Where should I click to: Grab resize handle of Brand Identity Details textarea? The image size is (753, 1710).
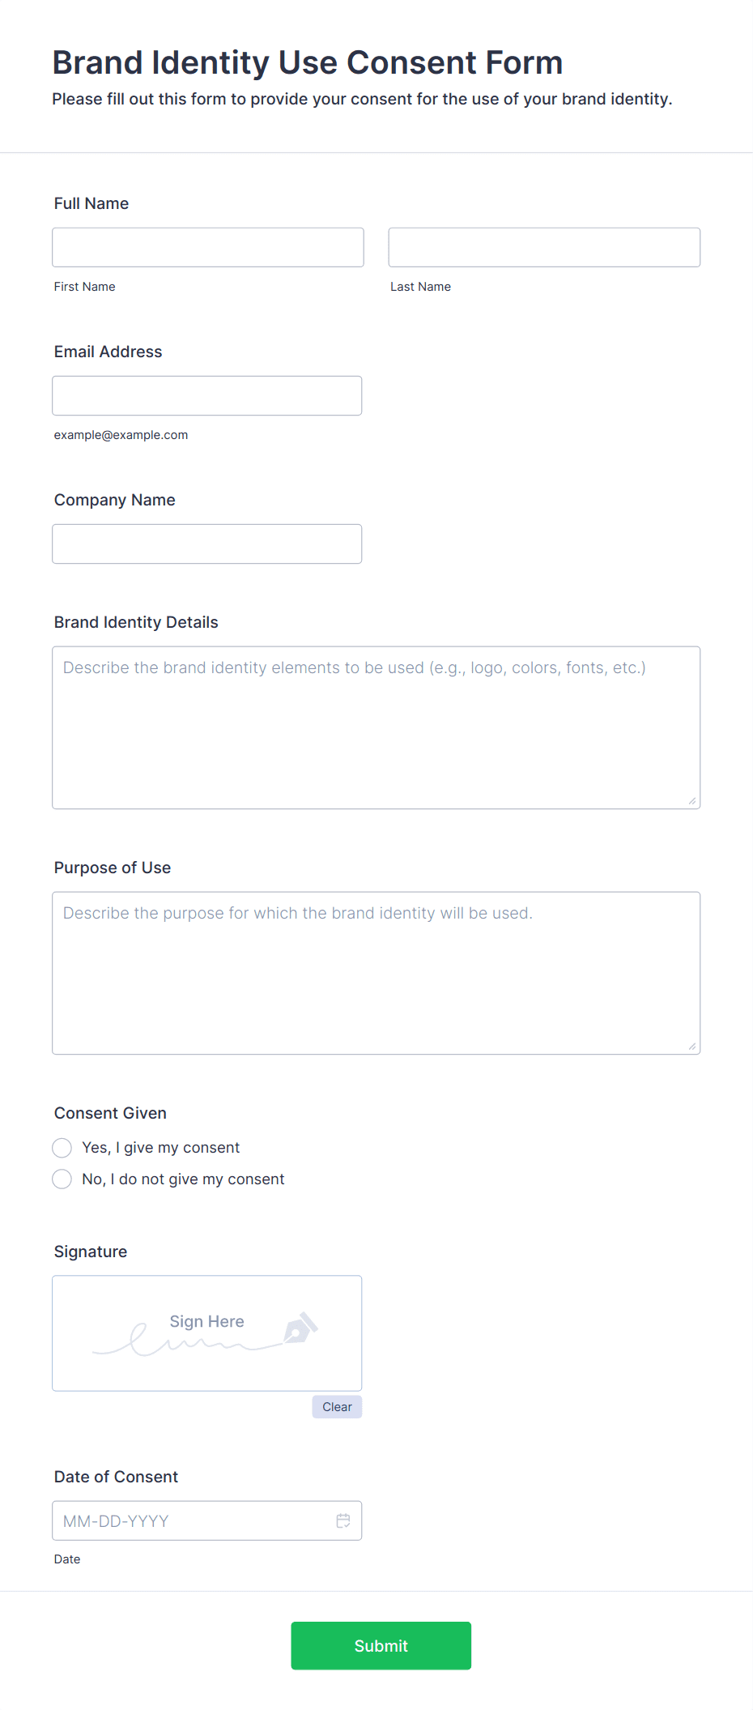(691, 800)
